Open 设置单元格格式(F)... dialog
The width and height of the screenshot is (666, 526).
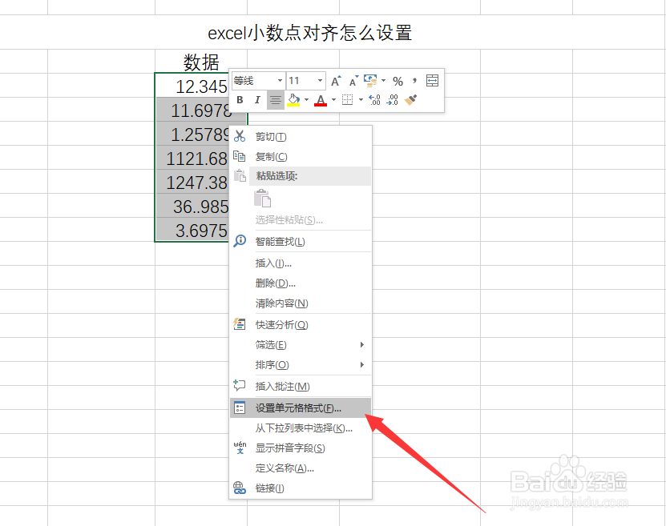(301, 408)
